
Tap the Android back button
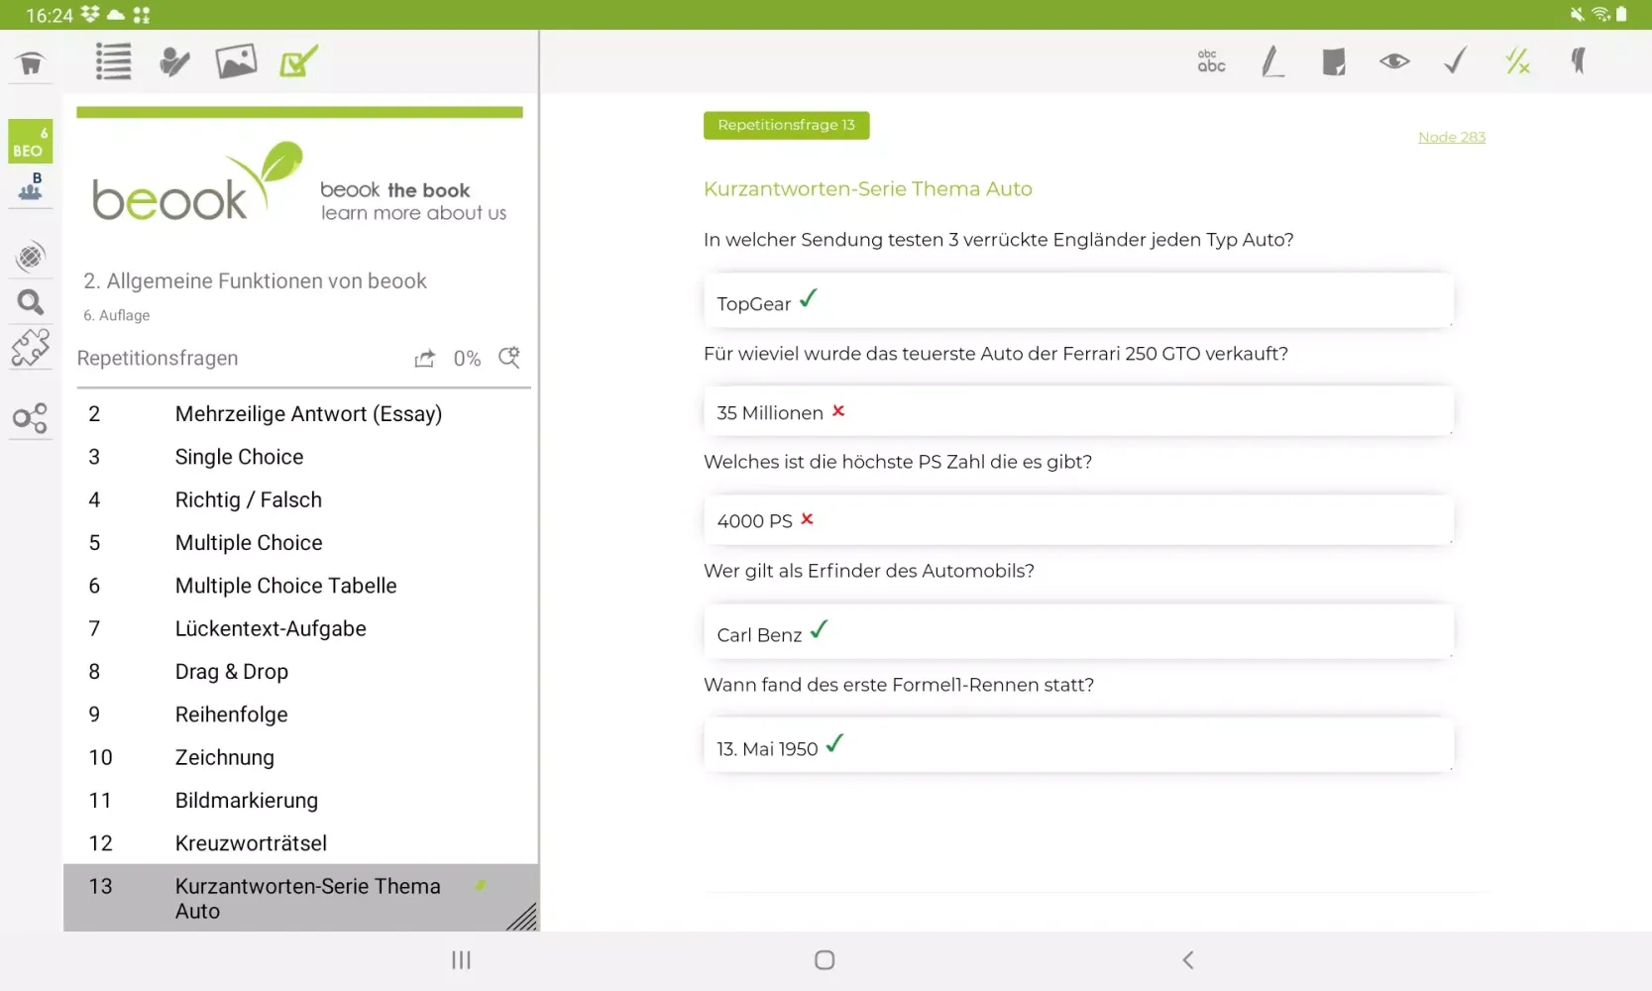coord(1188,960)
